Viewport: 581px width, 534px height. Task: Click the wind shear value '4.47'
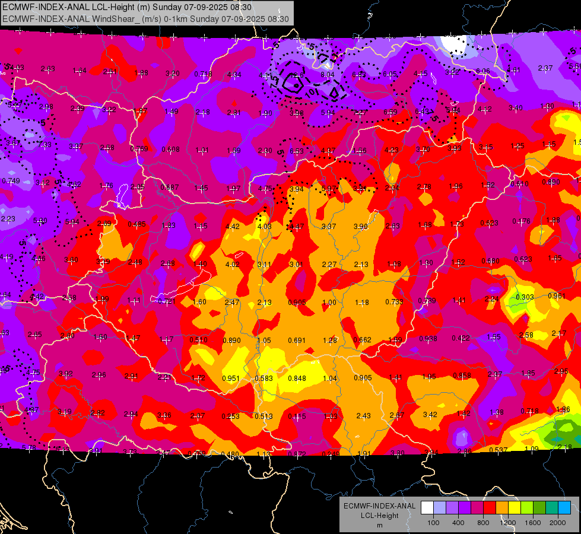296,226
